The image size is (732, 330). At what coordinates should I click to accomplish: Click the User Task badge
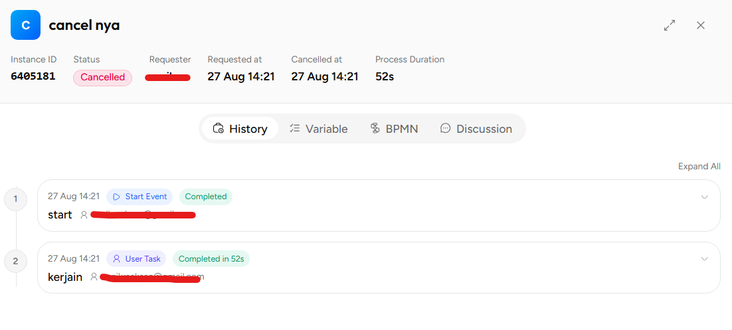(136, 258)
